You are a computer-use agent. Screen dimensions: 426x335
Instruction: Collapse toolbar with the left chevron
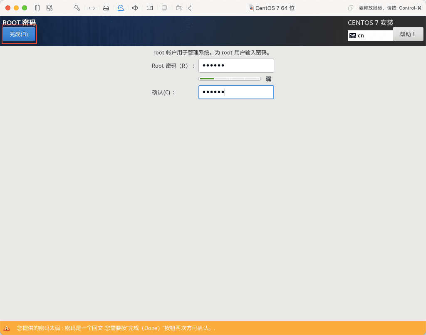click(x=190, y=8)
